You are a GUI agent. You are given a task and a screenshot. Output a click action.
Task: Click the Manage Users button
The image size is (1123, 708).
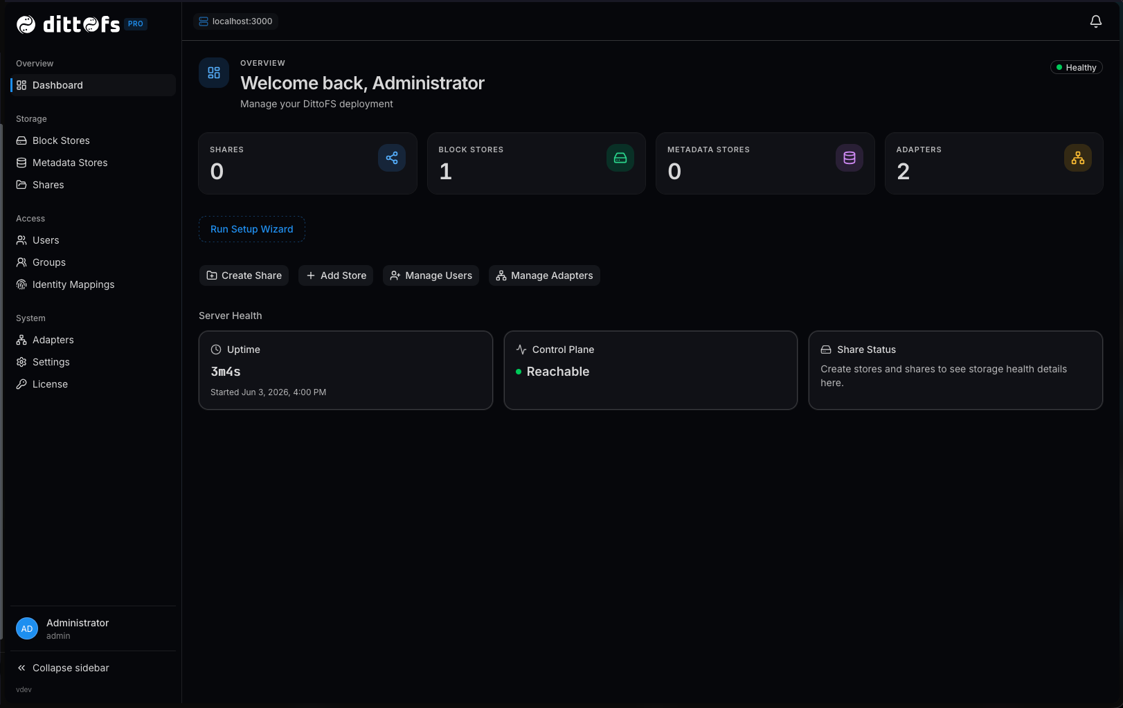[x=431, y=275]
